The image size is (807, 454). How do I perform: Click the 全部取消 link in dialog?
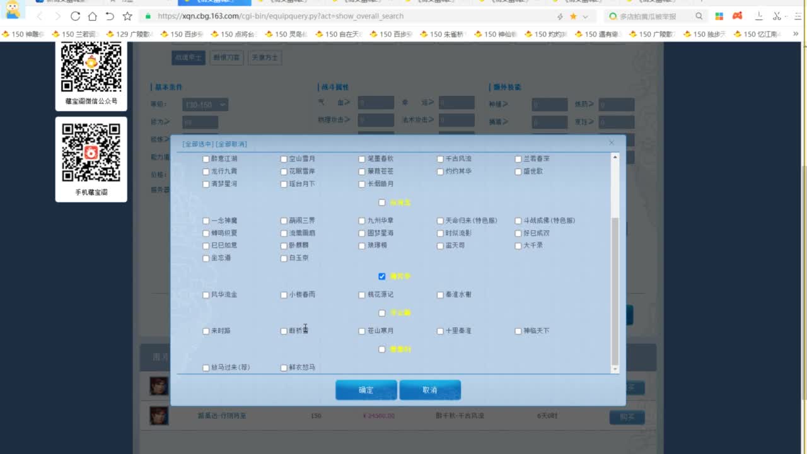pos(231,144)
